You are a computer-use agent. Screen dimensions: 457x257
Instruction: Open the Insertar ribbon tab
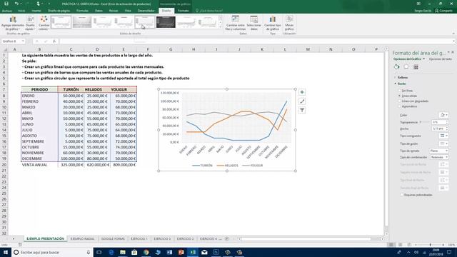tap(36, 11)
